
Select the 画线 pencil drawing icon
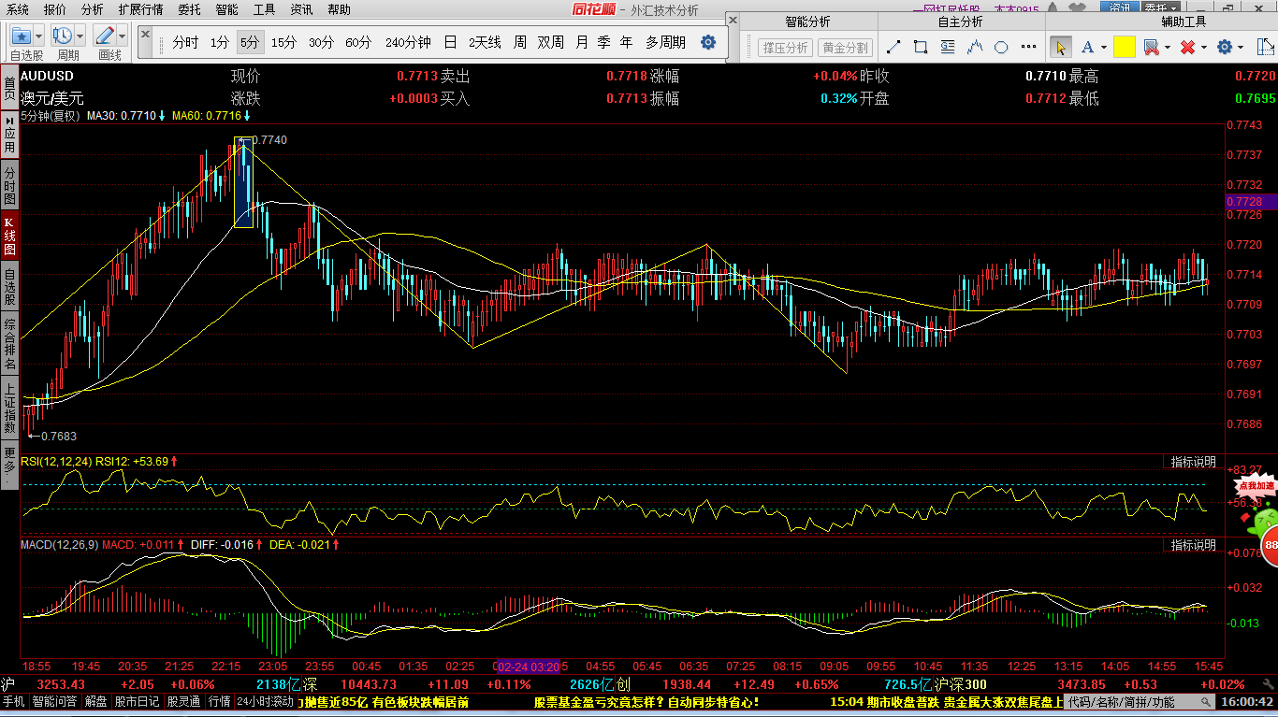click(x=105, y=36)
